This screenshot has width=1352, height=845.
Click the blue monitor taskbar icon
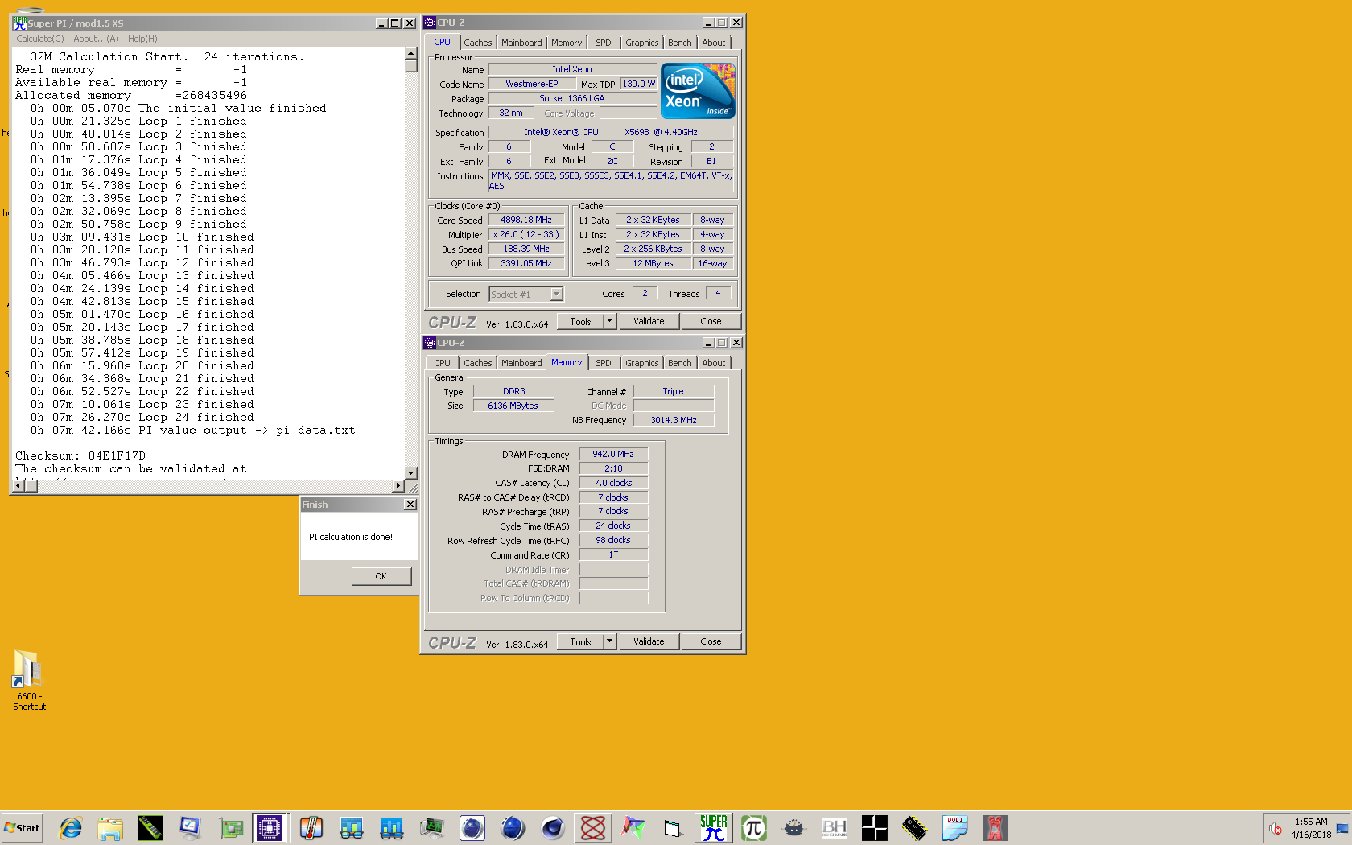pyautogui.click(x=191, y=828)
